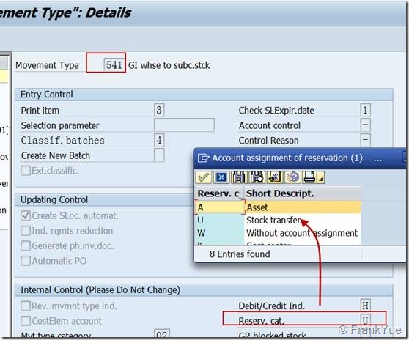The height and width of the screenshot is (340, 409).
Task: Toggle Generate ph.inv.doc. checkbox
Action: point(26,246)
